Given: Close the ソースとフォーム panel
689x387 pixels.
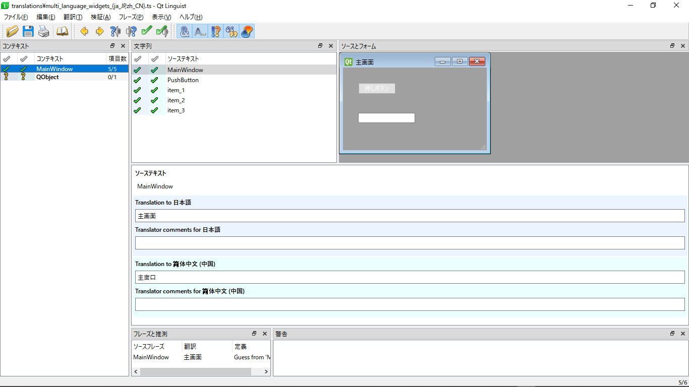Looking at the screenshot, I should (683, 46).
